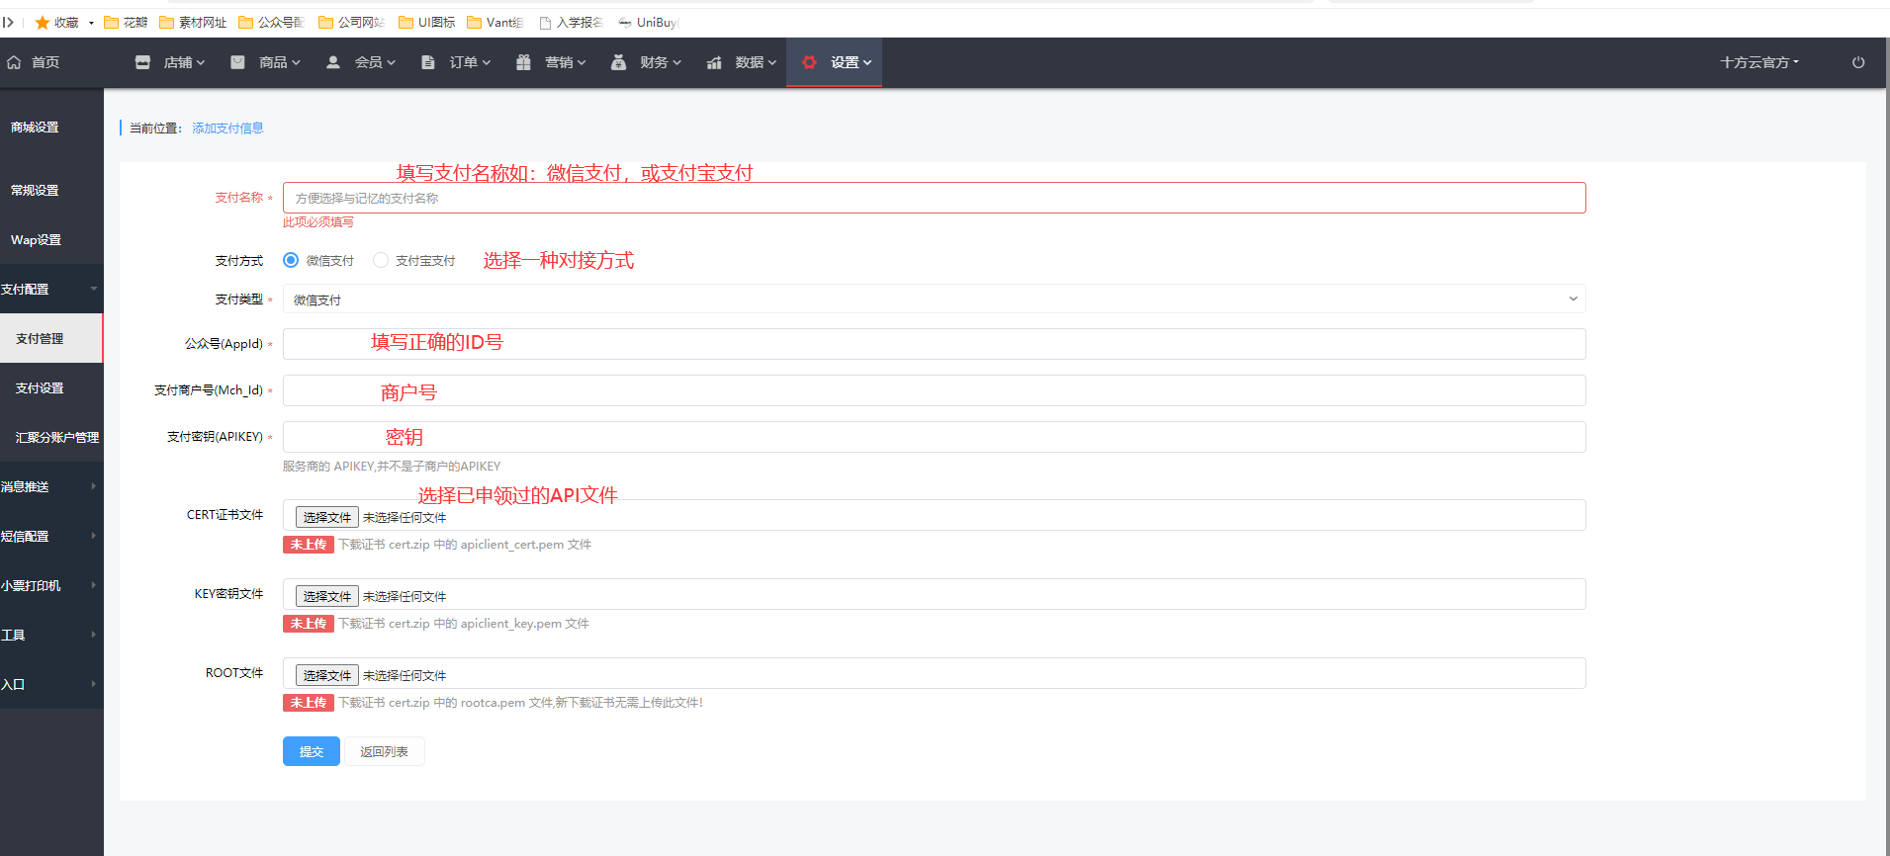Viewport: 1890px width, 856px height.
Task: Focus the 支付名称 input field
Action: click(x=934, y=198)
